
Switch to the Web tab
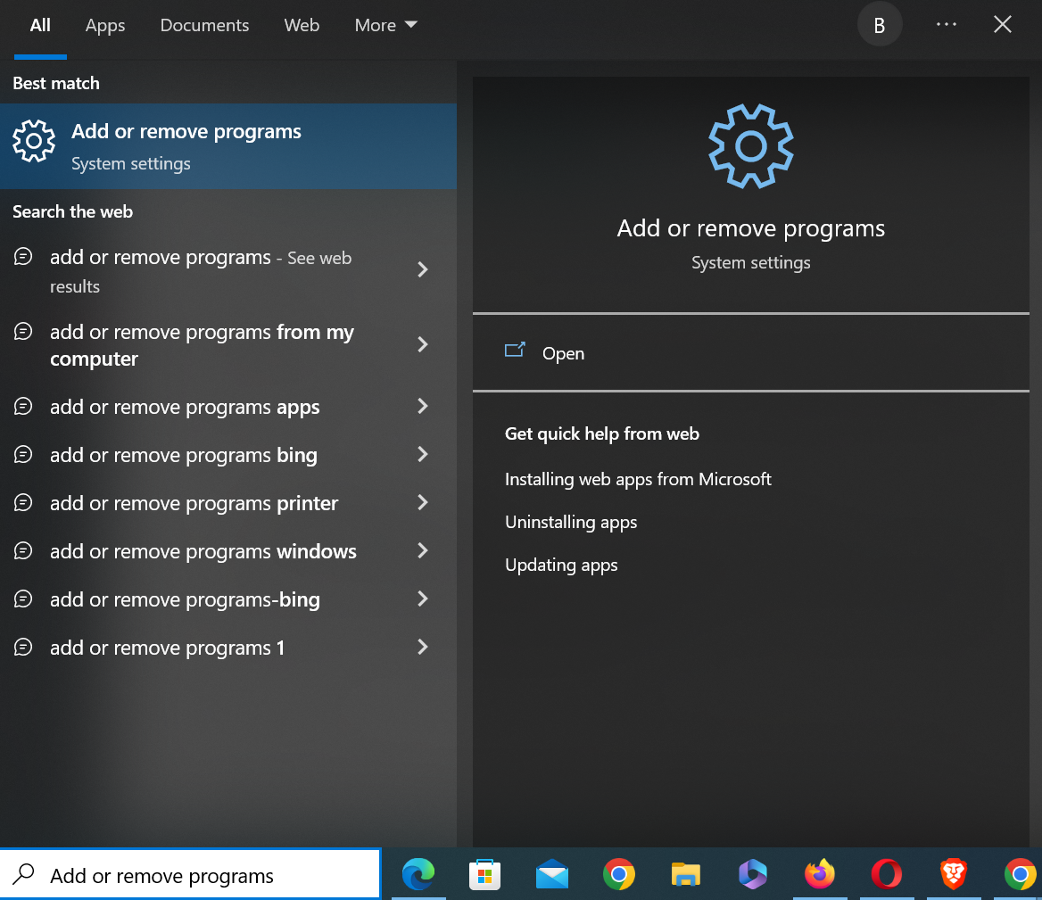pyautogui.click(x=302, y=25)
